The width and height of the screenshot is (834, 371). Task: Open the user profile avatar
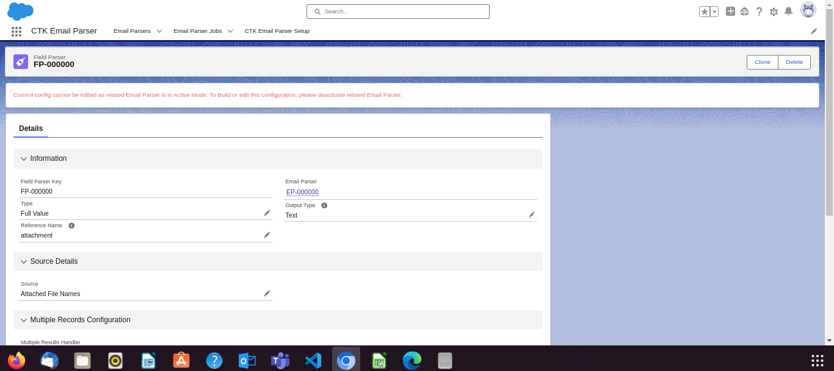[808, 10]
